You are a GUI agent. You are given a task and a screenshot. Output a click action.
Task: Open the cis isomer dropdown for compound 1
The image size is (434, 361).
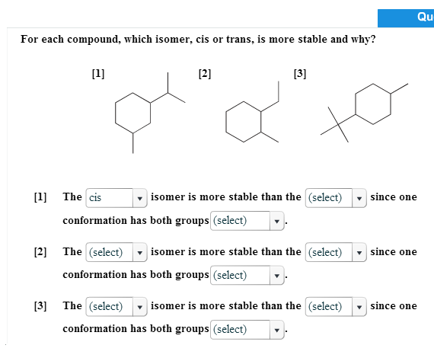(x=116, y=198)
